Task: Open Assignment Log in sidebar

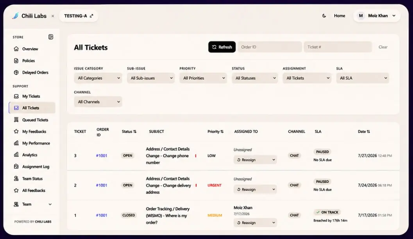Action: 32,167
